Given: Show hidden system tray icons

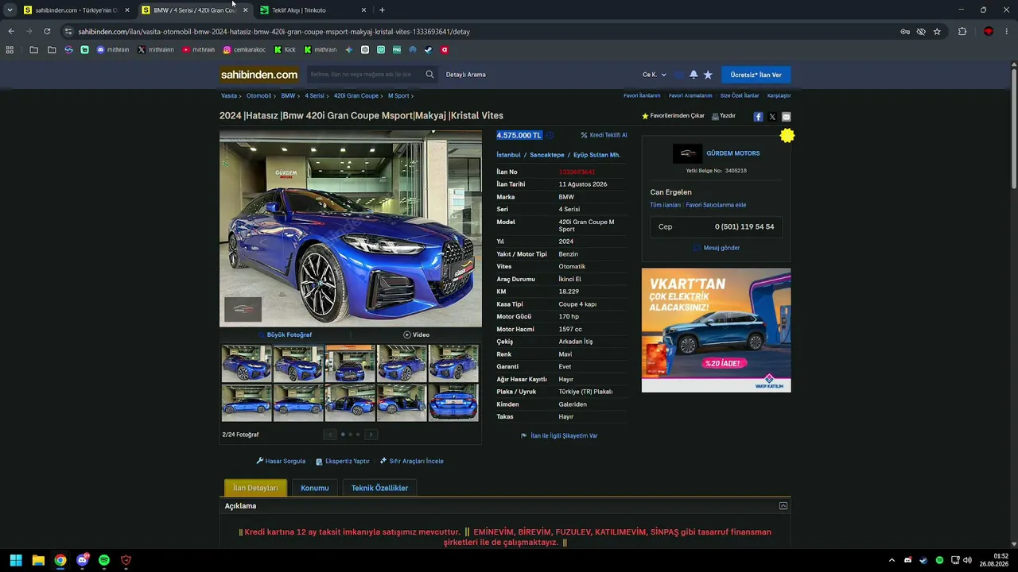Looking at the screenshot, I should point(892,560).
